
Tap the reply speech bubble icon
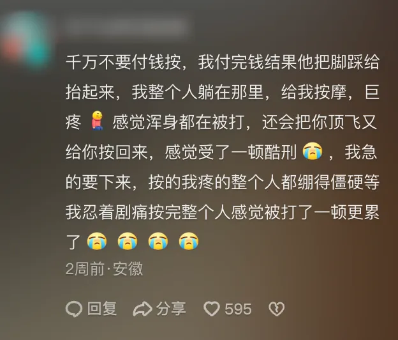pos(74,309)
